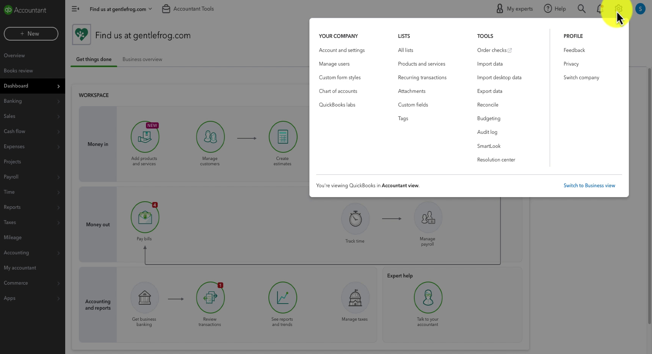Screen dimensions: 652x354
Task: Select the Get things done tab
Action: (94, 59)
